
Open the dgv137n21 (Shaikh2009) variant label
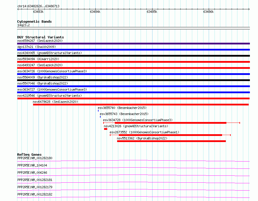click(x=37, y=47)
